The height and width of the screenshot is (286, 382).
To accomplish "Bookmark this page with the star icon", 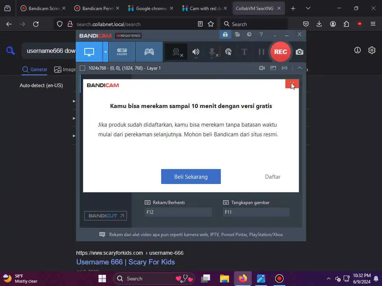I will pyautogui.click(x=211, y=24).
